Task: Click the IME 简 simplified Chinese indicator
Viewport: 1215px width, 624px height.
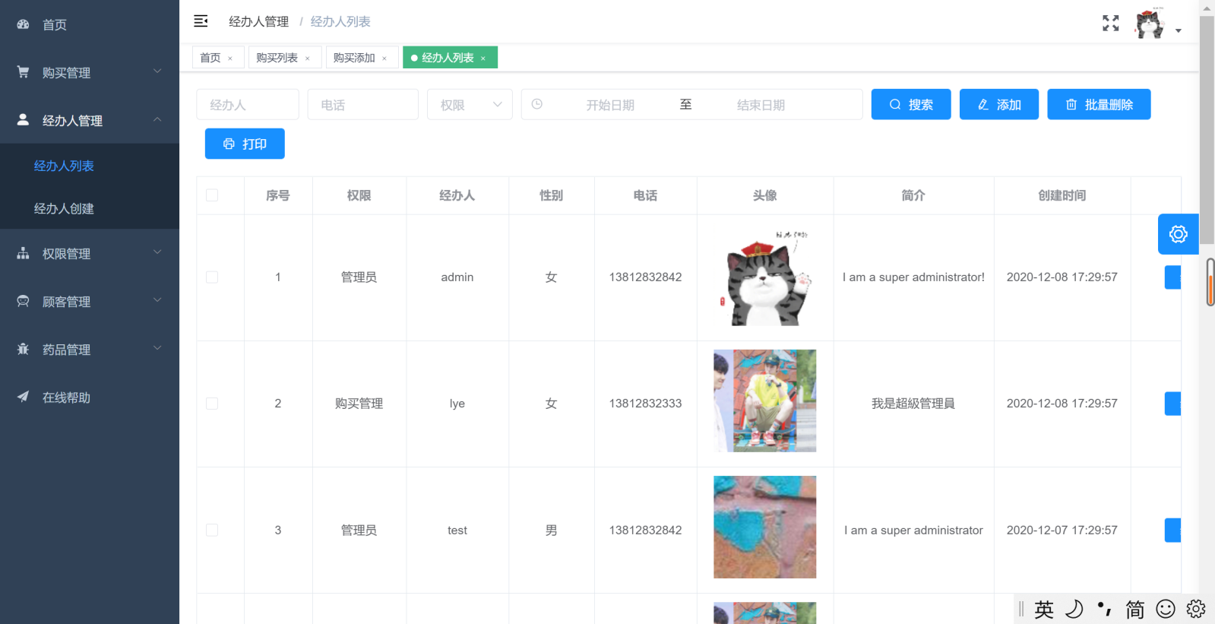Action: (1135, 609)
